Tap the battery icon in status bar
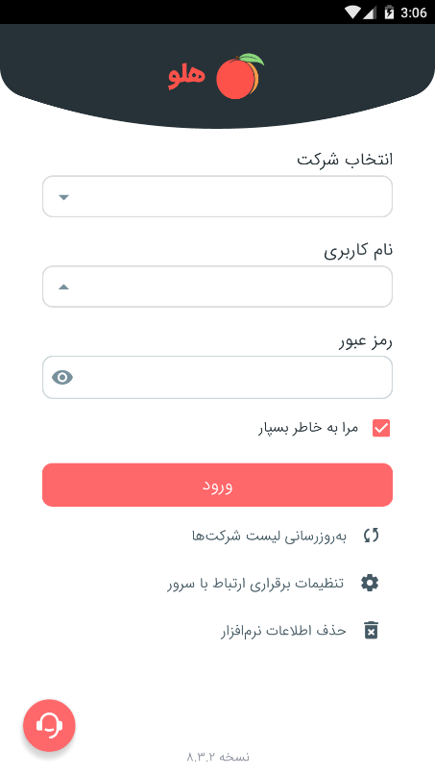The width and height of the screenshot is (435, 775). [x=389, y=12]
